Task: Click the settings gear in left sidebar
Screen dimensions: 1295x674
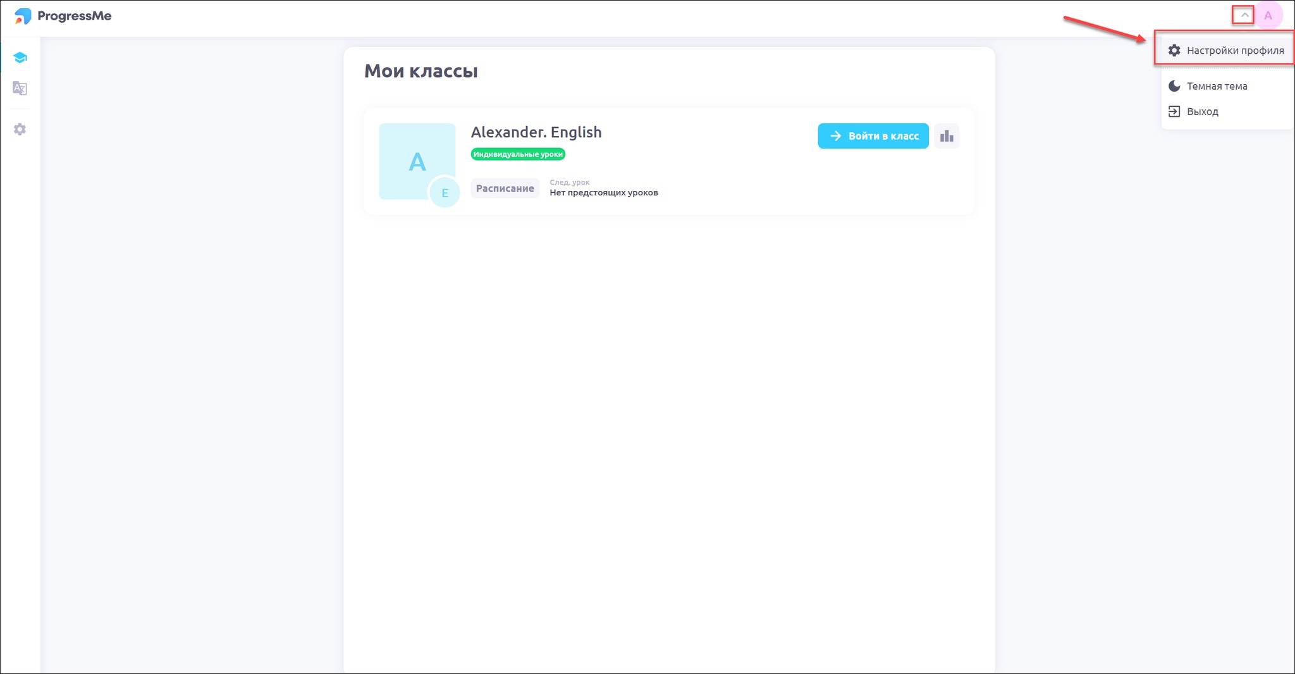Action: pyautogui.click(x=20, y=130)
